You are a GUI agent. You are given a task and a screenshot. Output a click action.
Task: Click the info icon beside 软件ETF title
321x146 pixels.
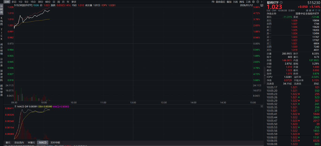pyautogui.click(x=281, y=2)
